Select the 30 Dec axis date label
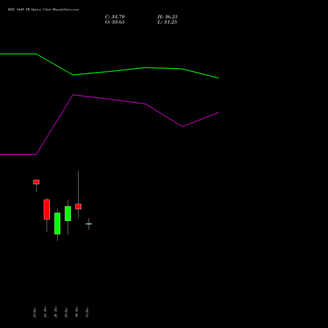328x328 pixels. (77, 312)
